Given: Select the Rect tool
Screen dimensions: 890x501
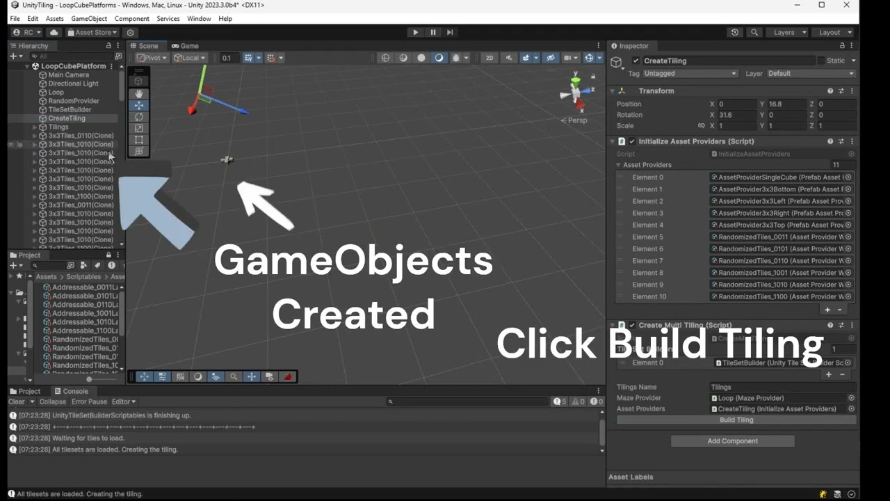Looking at the screenshot, I should pos(139,140).
